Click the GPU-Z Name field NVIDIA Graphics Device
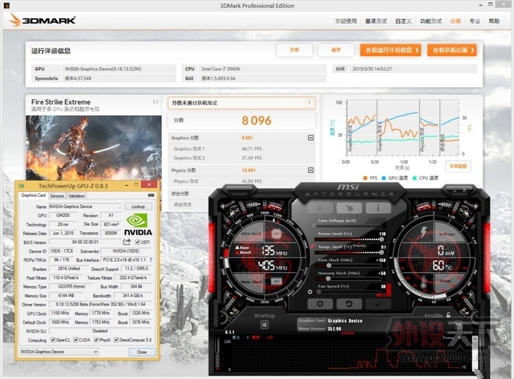The width and height of the screenshot is (514, 379). tap(85, 207)
